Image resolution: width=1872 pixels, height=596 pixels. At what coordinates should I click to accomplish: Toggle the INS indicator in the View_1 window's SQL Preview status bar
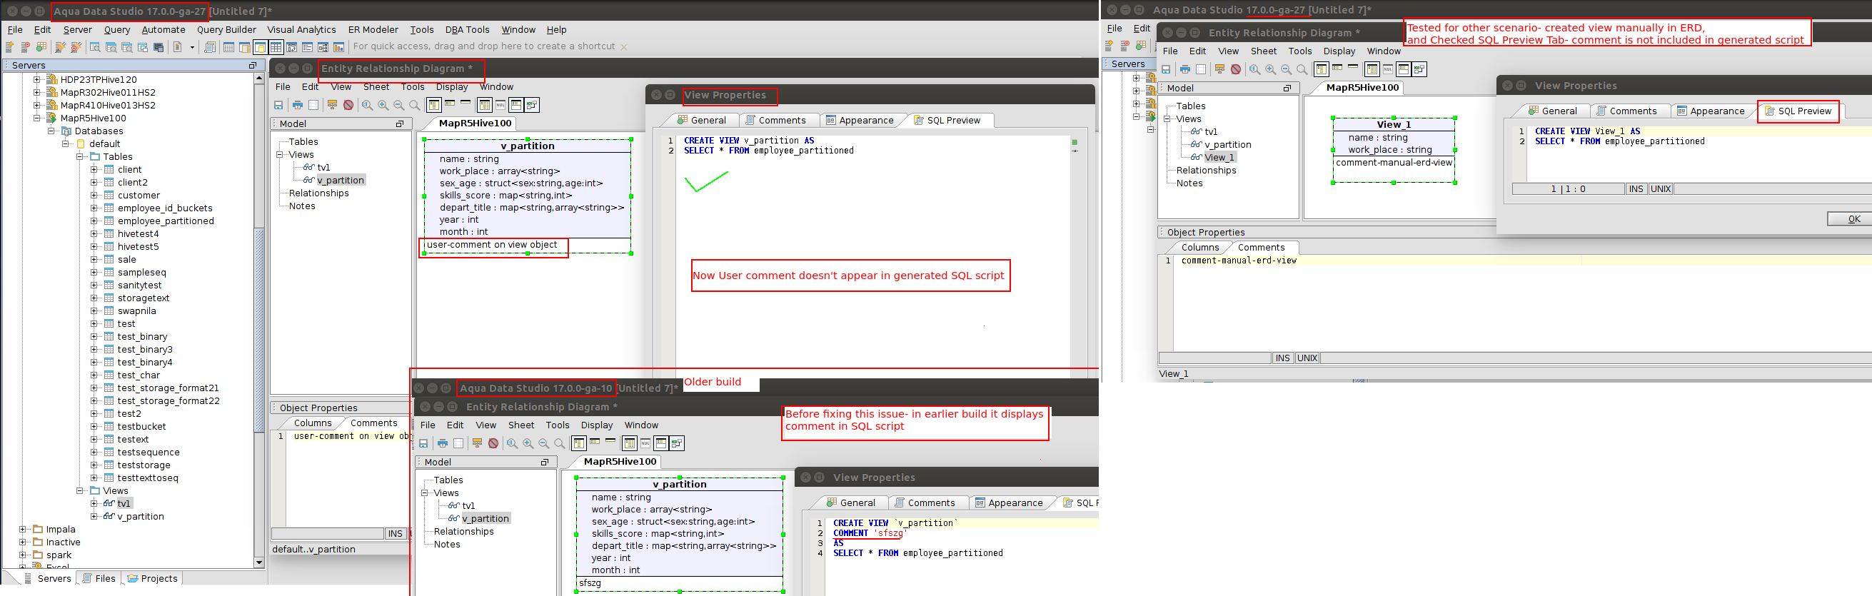tap(1636, 189)
